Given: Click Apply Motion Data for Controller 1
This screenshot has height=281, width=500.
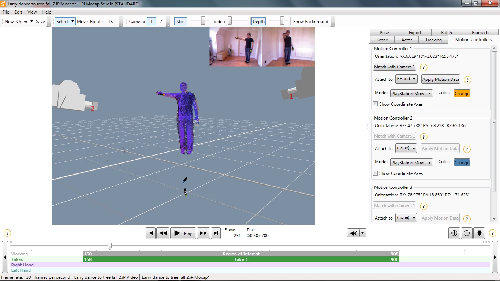Looking at the screenshot, I should pos(440,79).
